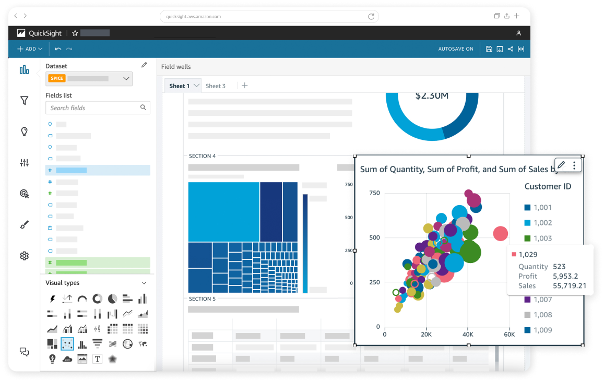Choose the scatter plot visual type

67,344
